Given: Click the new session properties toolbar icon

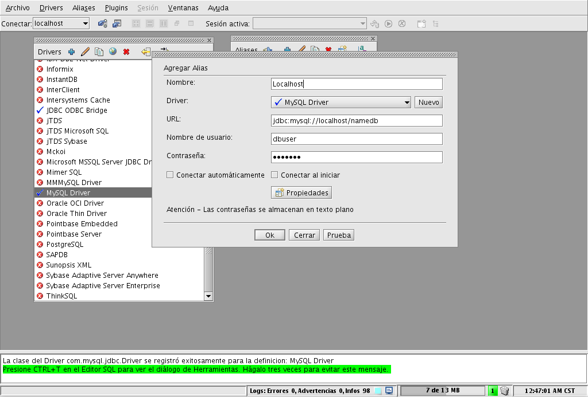Looking at the screenshot, I should click(117, 23).
